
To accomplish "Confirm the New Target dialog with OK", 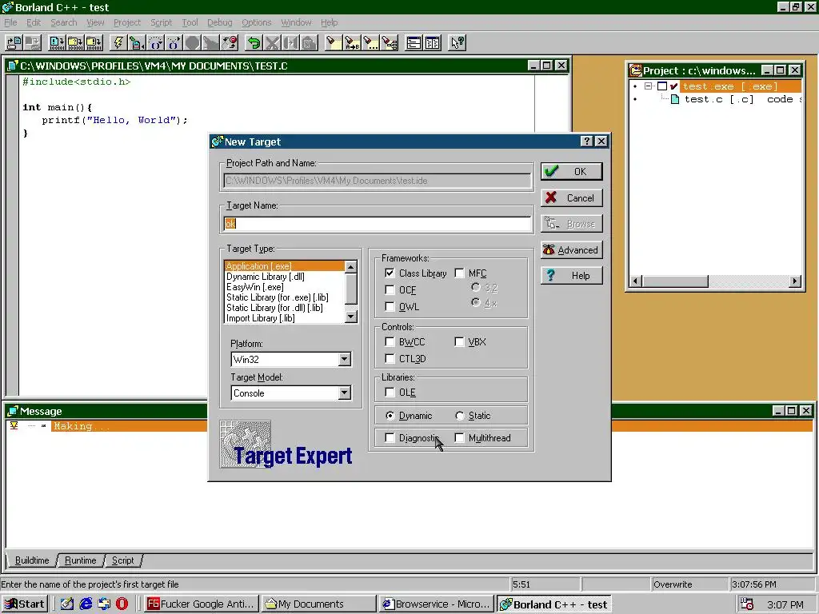I will [x=571, y=171].
